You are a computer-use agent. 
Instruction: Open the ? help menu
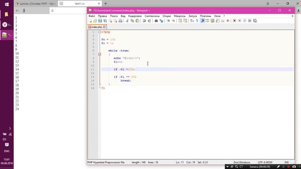[224, 16]
